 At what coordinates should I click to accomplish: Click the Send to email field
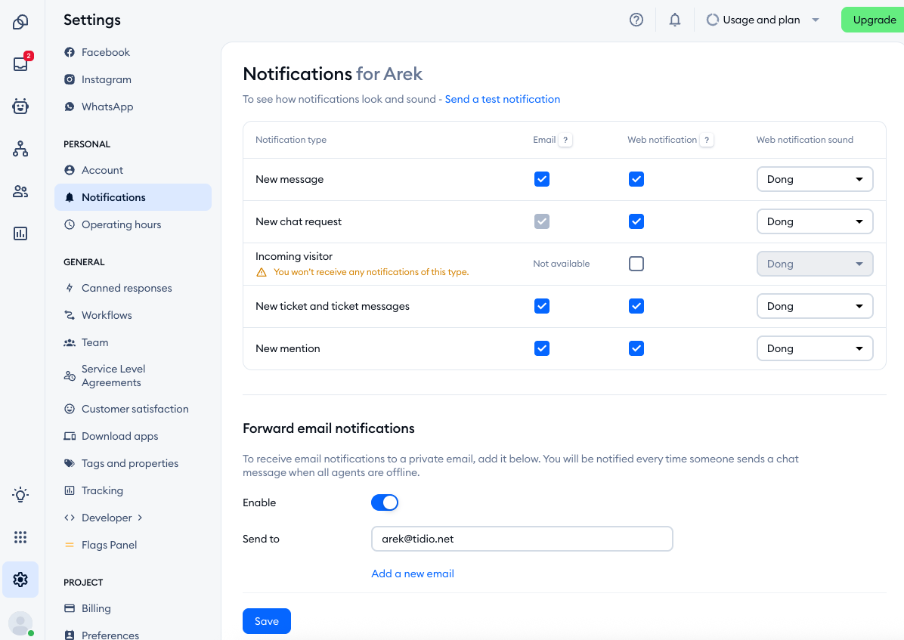[522, 539]
